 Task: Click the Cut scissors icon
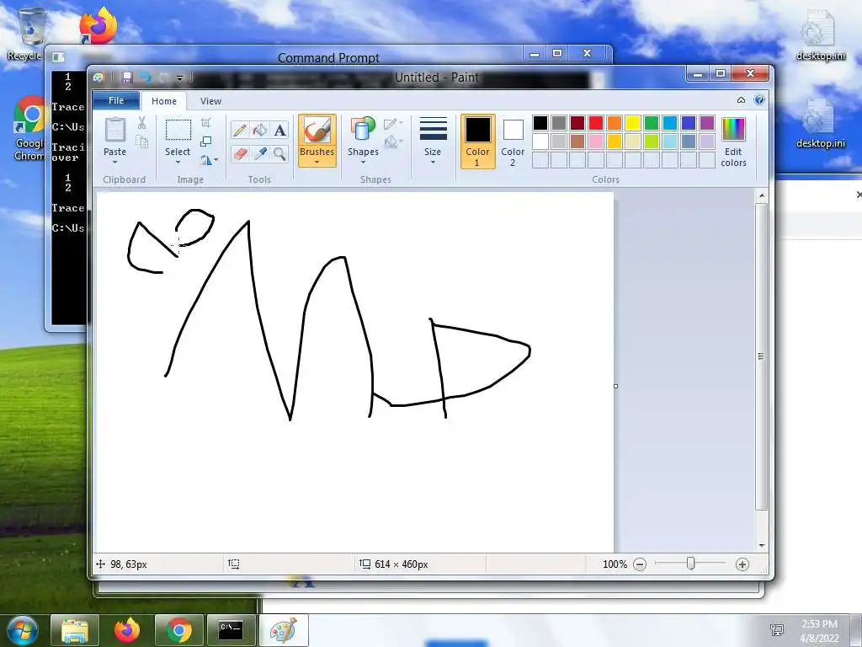tap(141, 123)
